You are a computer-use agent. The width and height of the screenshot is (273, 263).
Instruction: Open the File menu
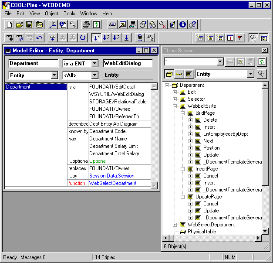pos(8,14)
